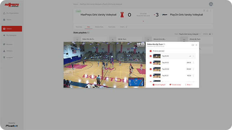Screen dimensions: 232x130
Task: Switch to the Overview tab
Action: pyautogui.click(x=79, y=27)
